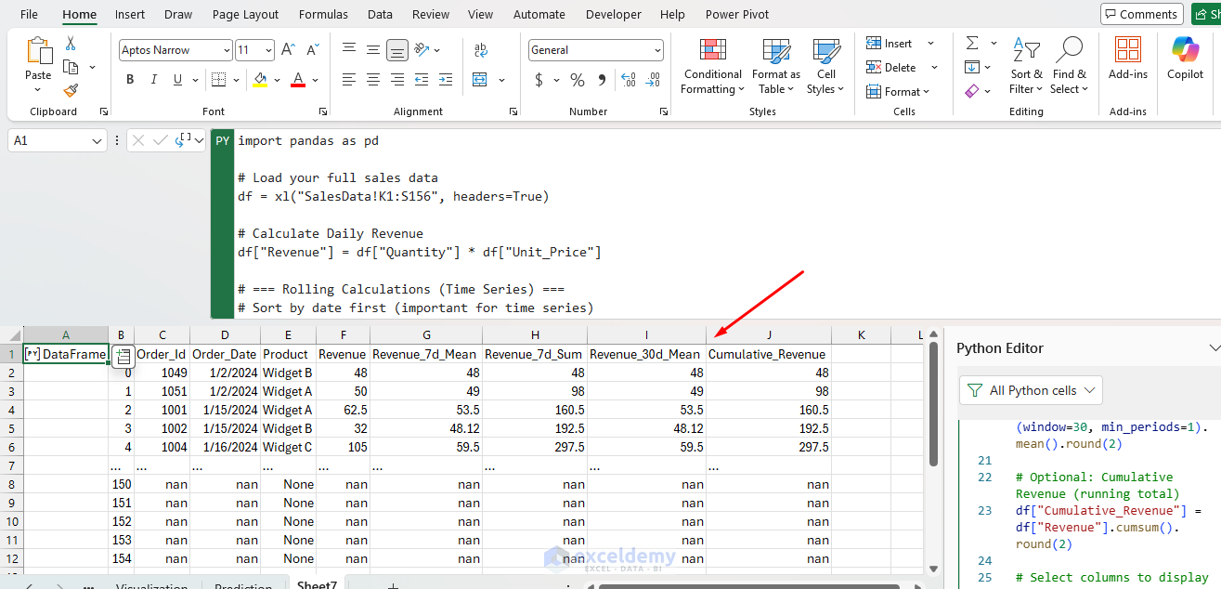The image size is (1221, 589).
Task: Click the Decrease Decimal icon
Action: (653, 80)
